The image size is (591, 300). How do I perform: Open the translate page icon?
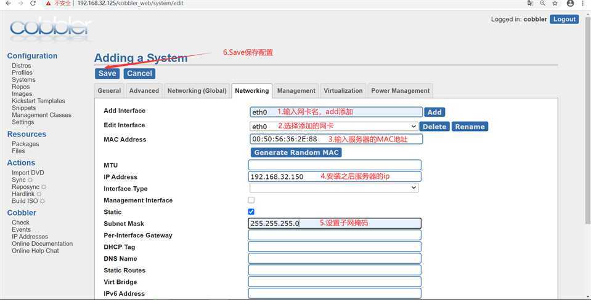(x=530, y=3)
